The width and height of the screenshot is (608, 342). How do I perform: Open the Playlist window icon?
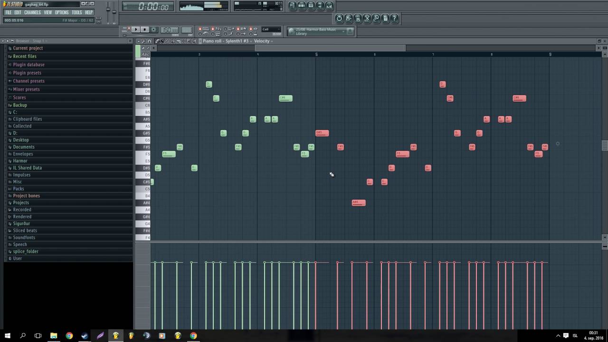293,6
